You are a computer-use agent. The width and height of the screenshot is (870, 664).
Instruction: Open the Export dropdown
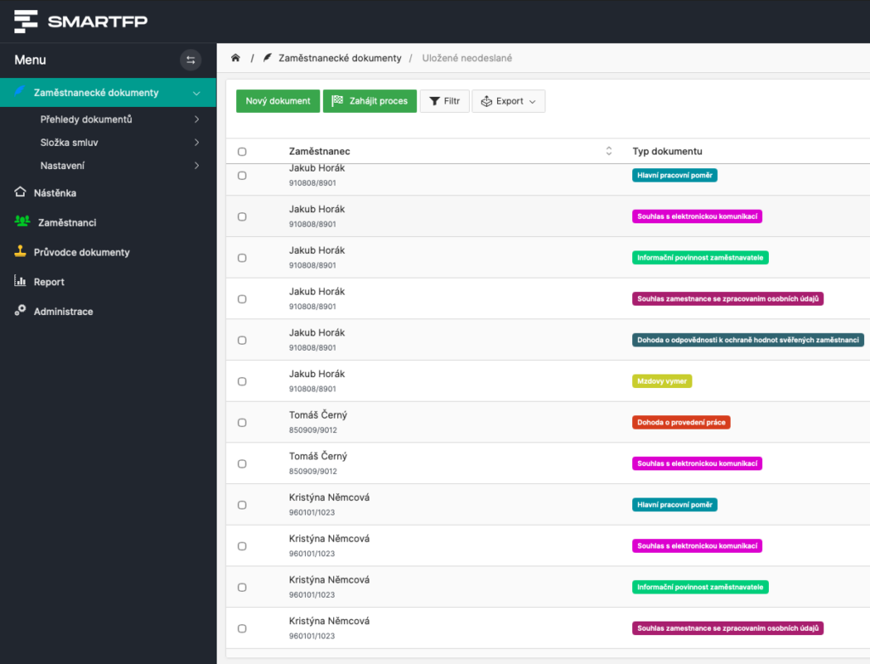(508, 101)
